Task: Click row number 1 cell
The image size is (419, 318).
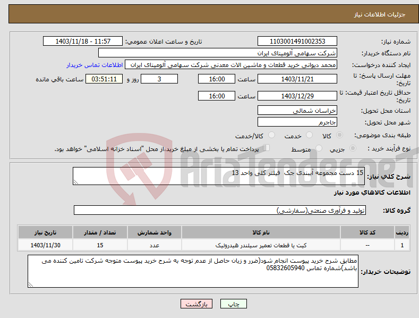Action: point(402,245)
